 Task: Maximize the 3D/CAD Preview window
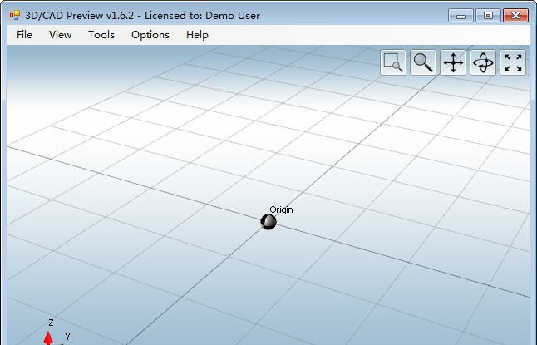(488, 16)
